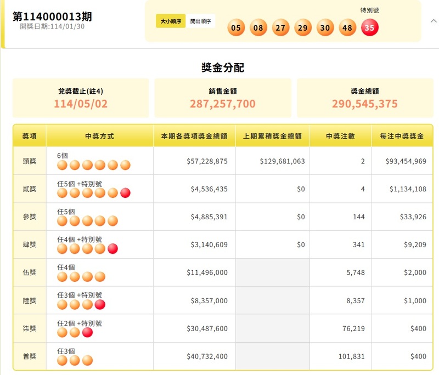Select the number 48 ball
The height and width of the screenshot is (375, 439).
click(x=347, y=27)
